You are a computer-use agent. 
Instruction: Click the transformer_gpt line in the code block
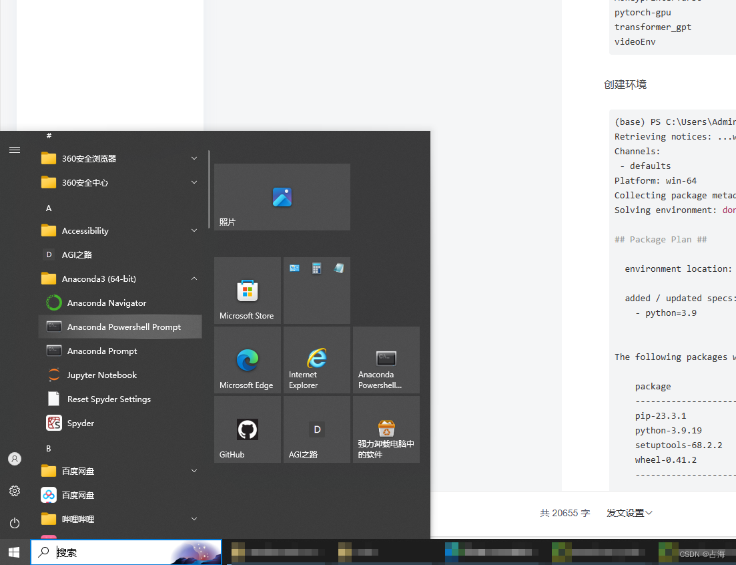coord(653,27)
